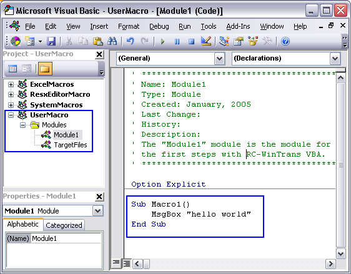Click the Reset stop icon
Screen dimensions: 351x274
[x=191, y=41]
